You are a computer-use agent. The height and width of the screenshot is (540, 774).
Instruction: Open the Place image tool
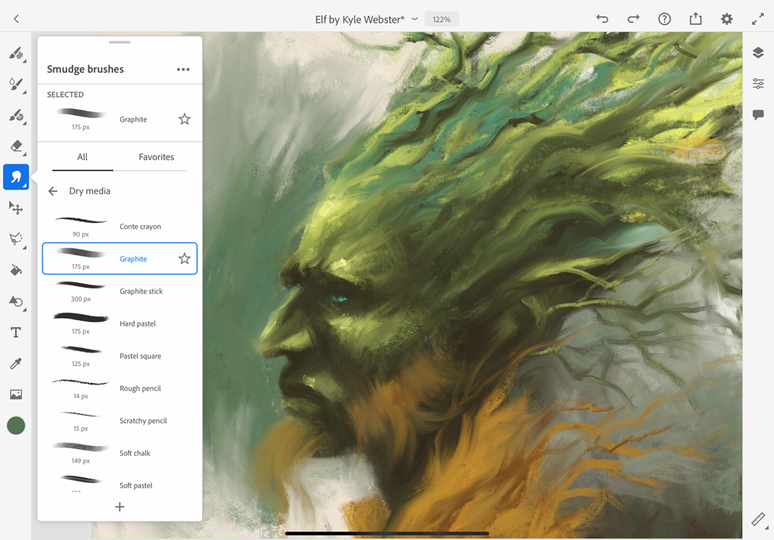[x=15, y=395]
